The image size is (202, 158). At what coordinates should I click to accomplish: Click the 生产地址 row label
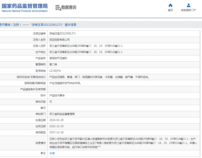point(40,52)
